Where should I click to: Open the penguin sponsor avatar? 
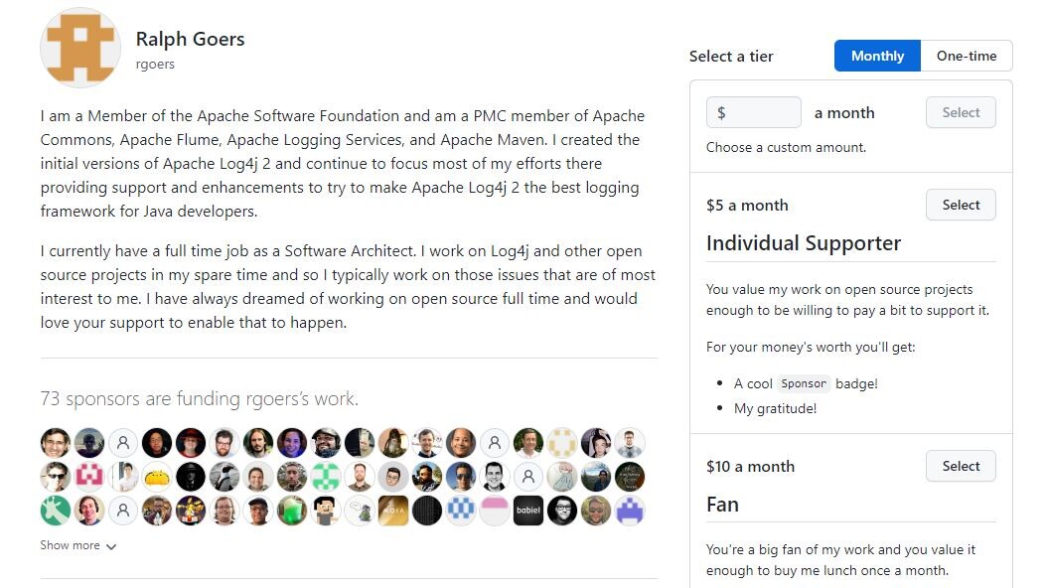[224, 477]
